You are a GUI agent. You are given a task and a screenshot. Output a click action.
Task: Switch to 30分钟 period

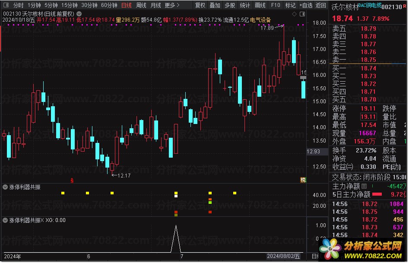pos(89,5)
